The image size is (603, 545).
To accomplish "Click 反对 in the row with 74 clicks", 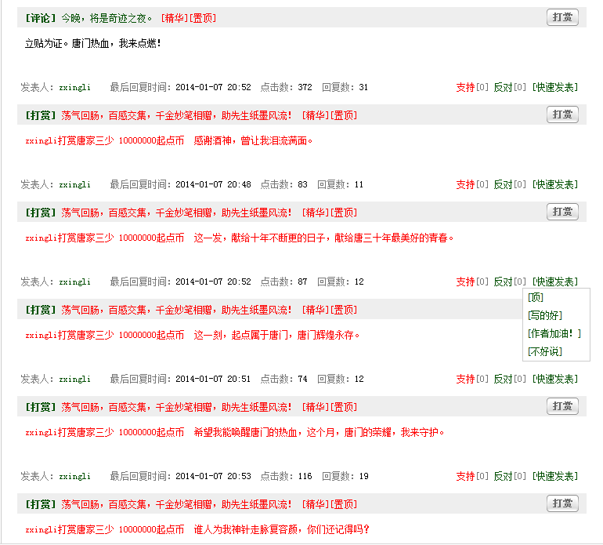I will coord(503,380).
